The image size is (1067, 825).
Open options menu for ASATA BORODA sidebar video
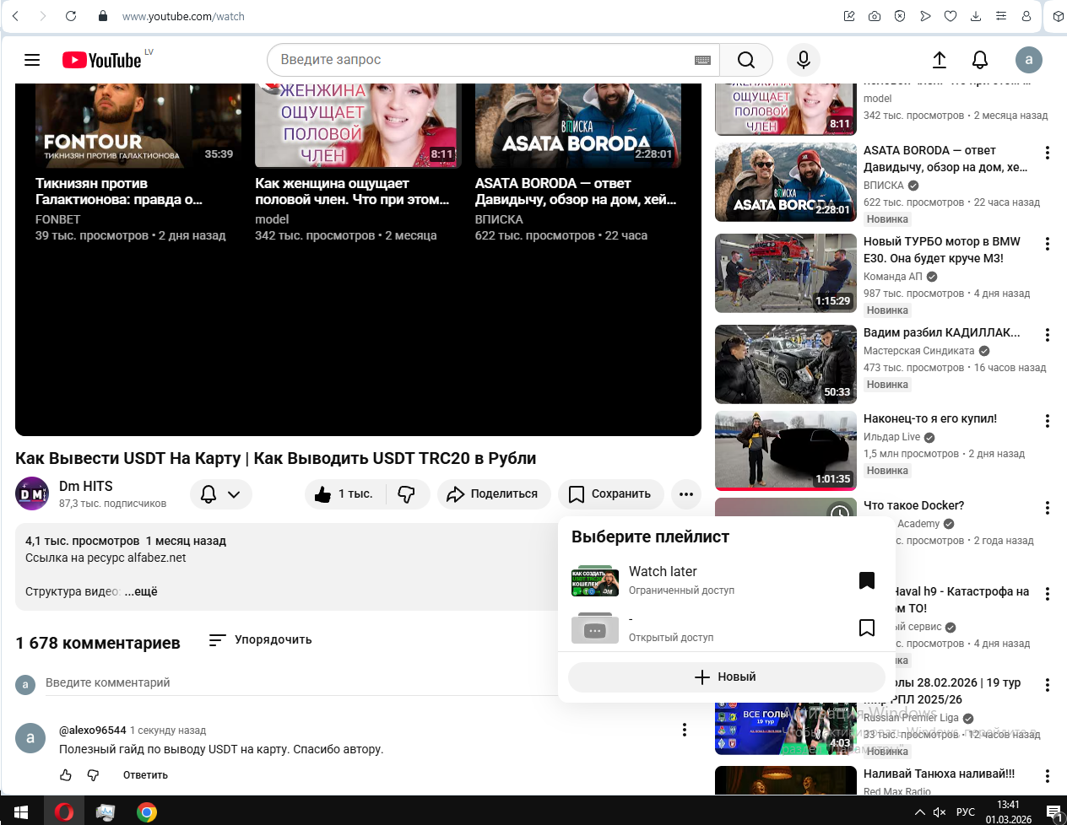click(x=1047, y=153)
